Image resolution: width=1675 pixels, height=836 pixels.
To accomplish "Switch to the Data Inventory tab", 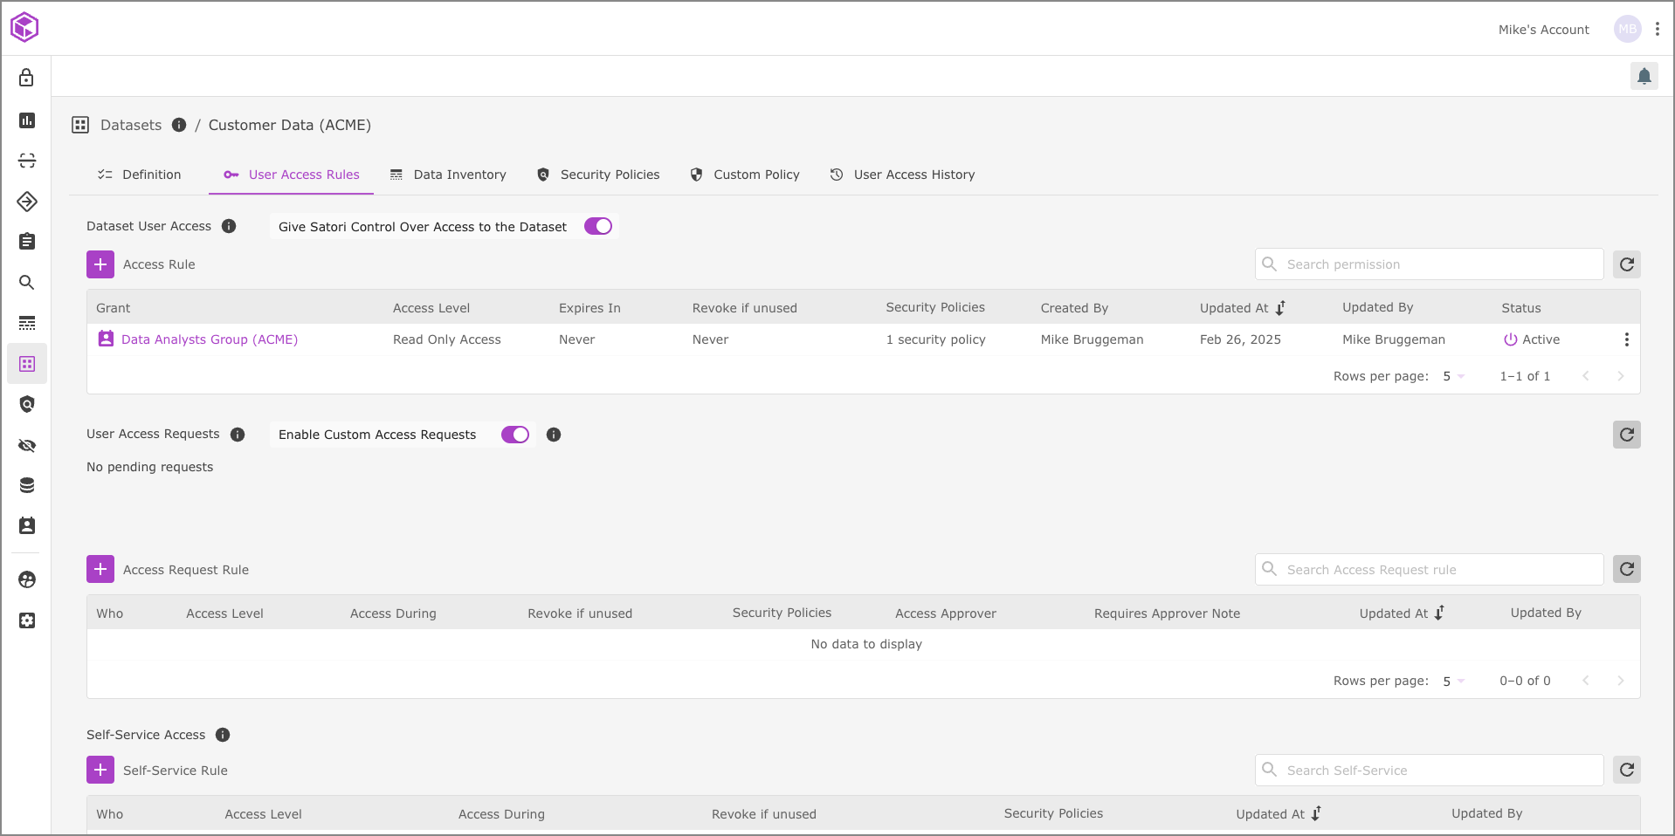I will [448, 175].
